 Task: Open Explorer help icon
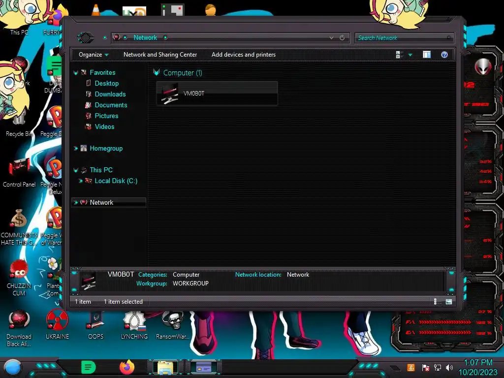pos(444,55)
